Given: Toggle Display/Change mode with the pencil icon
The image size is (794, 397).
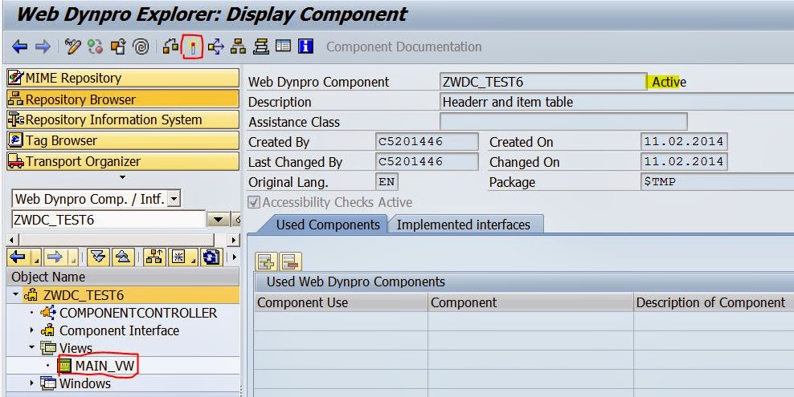Looking at the screenshot, I should pyautogui.click(x=73, y=47).
